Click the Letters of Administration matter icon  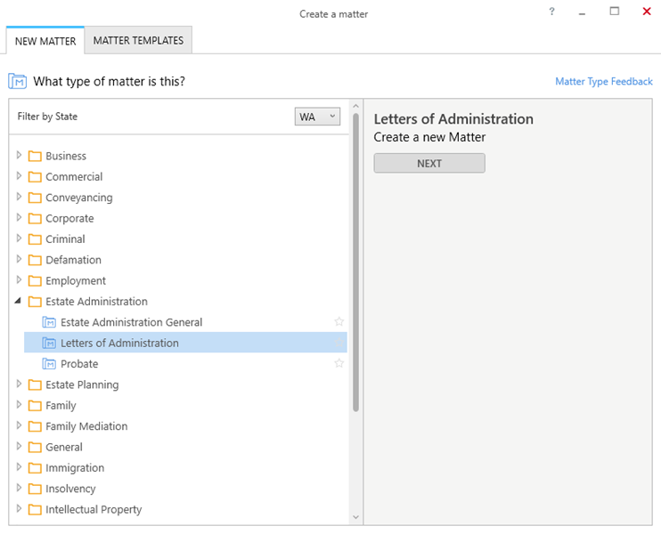click(49, 343)
